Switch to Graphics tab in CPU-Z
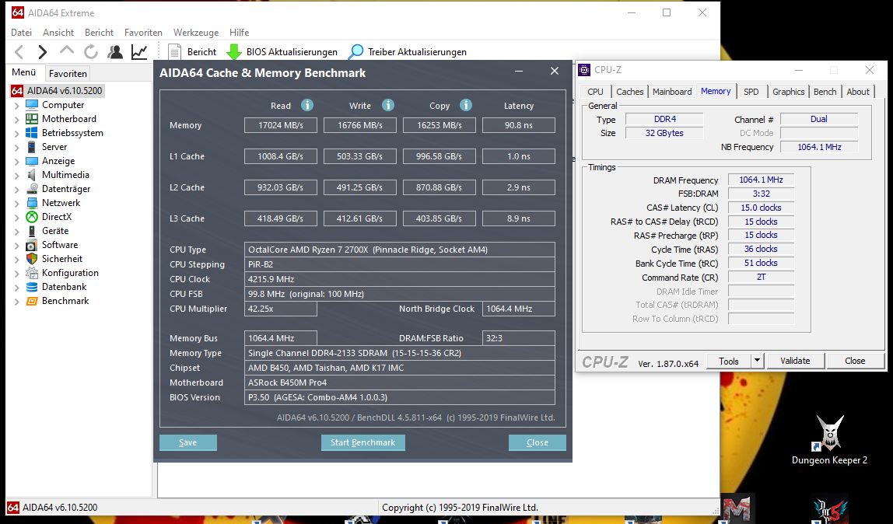 pos(788,92)
